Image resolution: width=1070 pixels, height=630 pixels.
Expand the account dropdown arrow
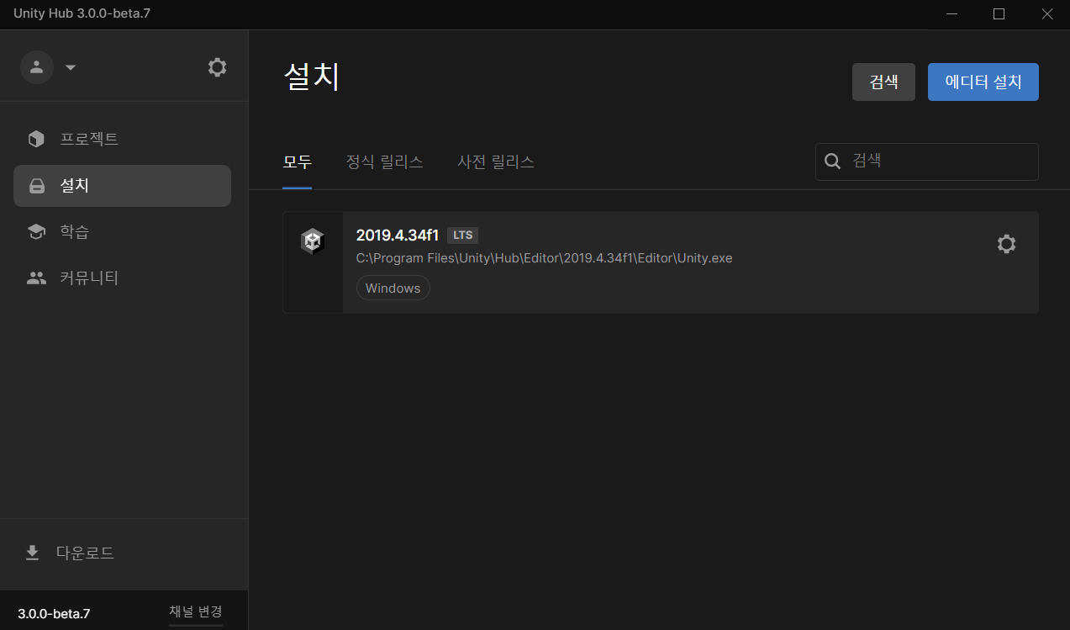point(71,67)
